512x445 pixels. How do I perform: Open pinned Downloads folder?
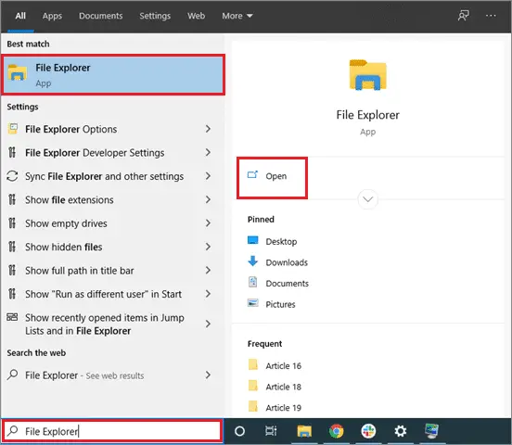point(277,262)
